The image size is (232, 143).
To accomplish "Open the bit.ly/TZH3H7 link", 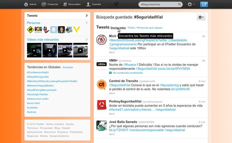I will pyautogui.click(x=118, y=130).
